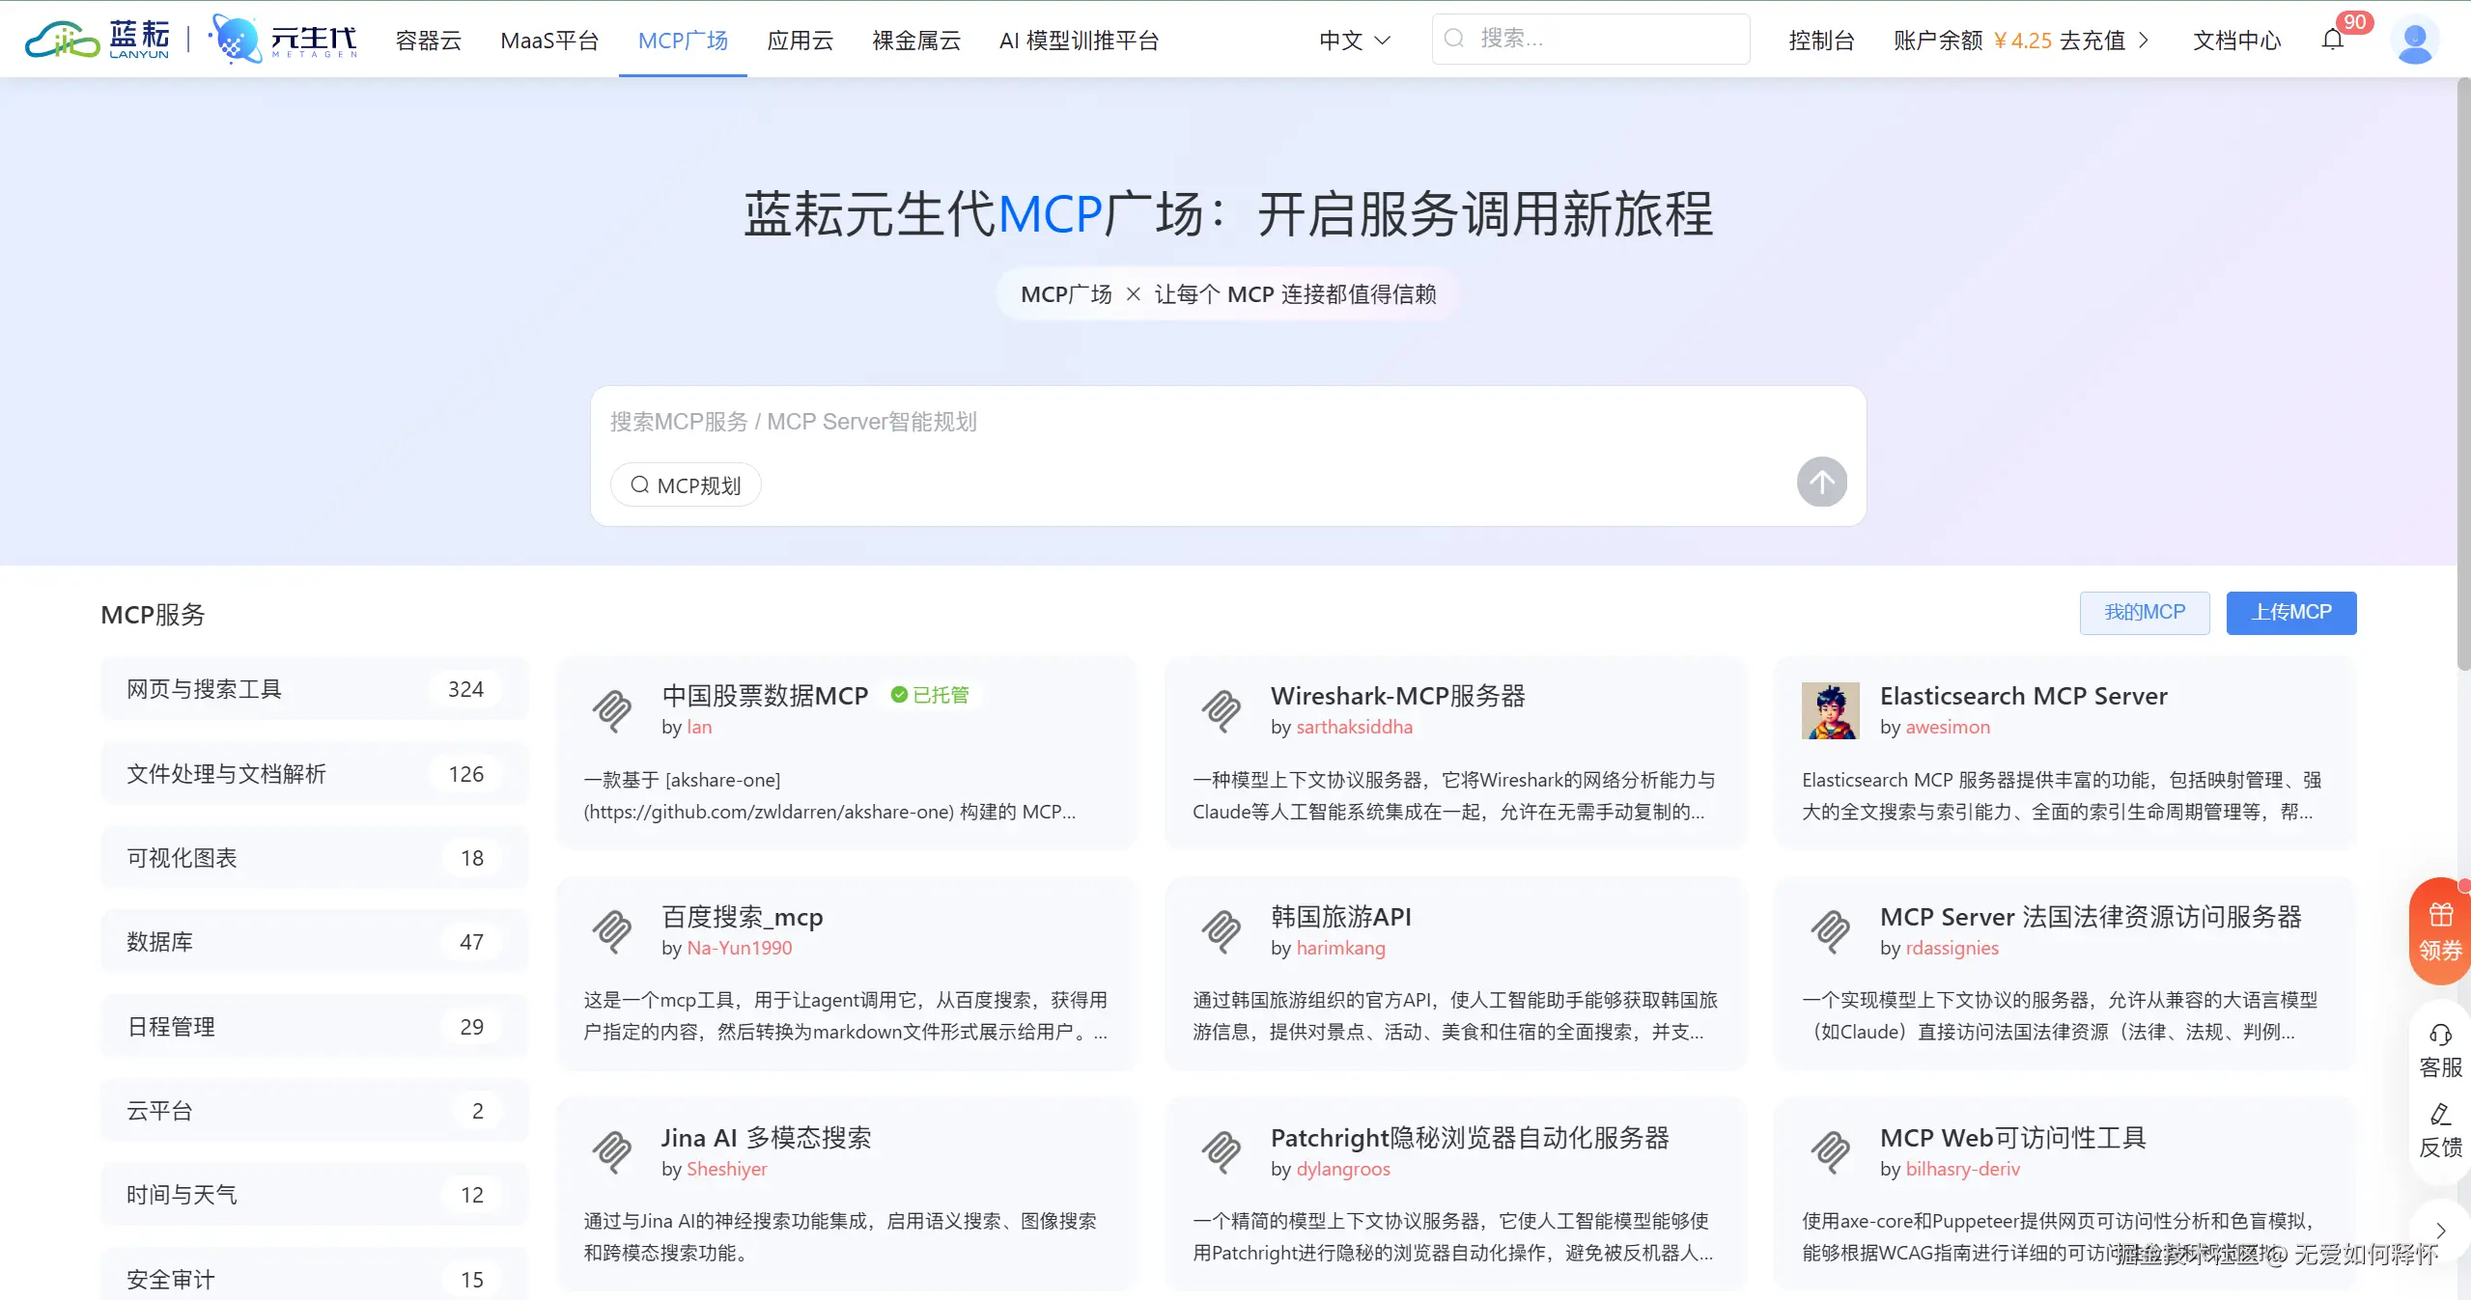The height and width of the screenshot is (1300, 2471).
Task: Open the 容器云 nav item
Action: tap(429, 41)
